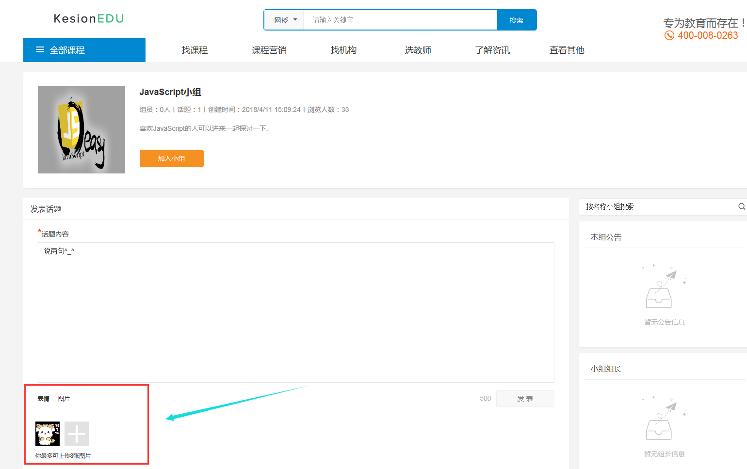Click the 加入小组 button
747x469 pixels.
171,158
